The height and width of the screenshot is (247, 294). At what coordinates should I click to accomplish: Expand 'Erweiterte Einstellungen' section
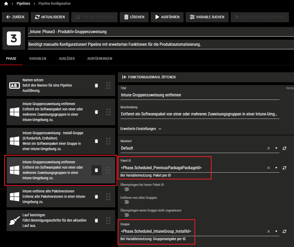coord(141,129)
